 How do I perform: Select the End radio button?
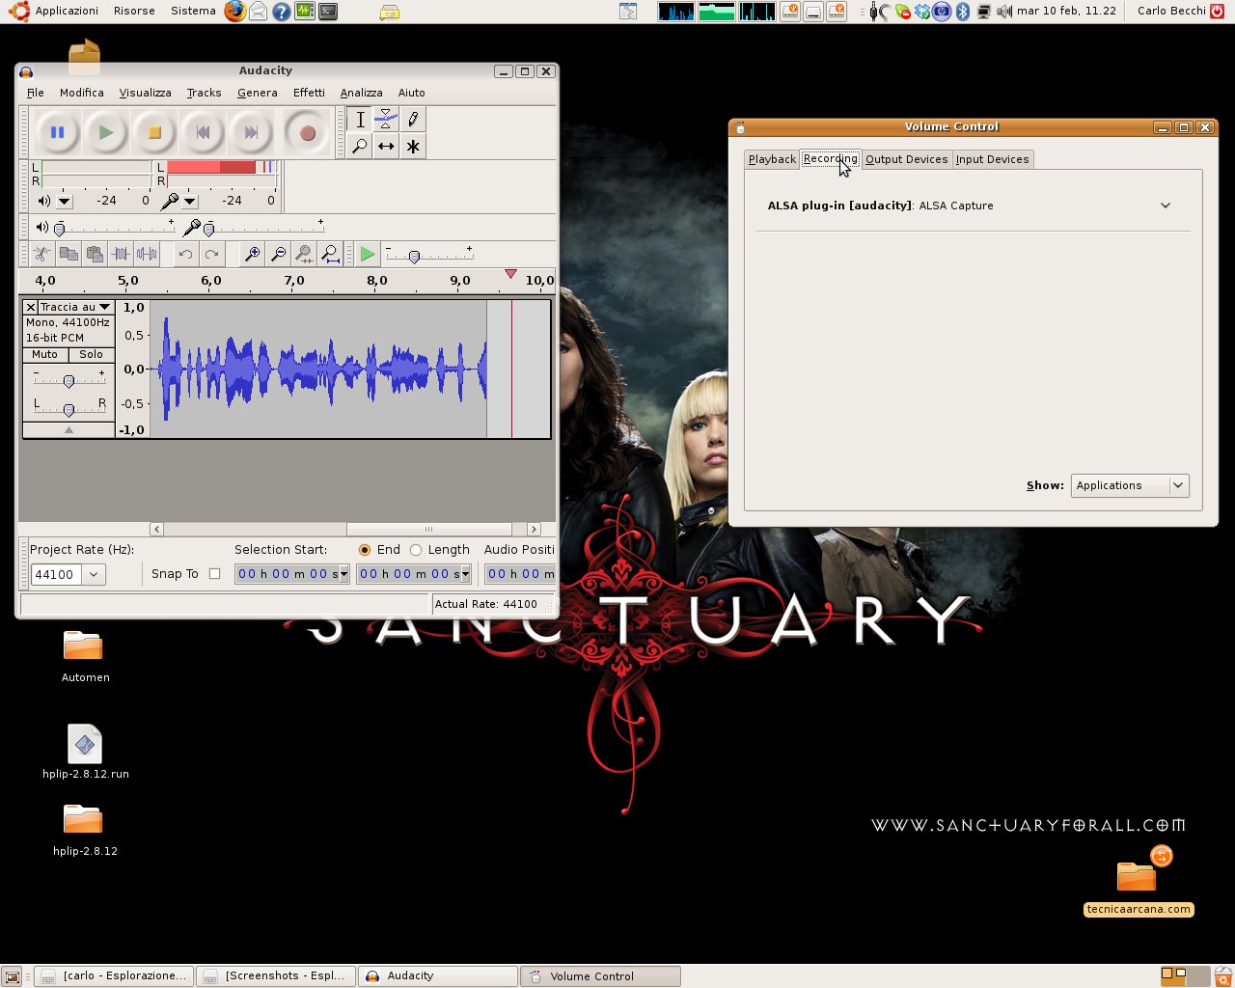pyautogui.click(x=365, y=550)
